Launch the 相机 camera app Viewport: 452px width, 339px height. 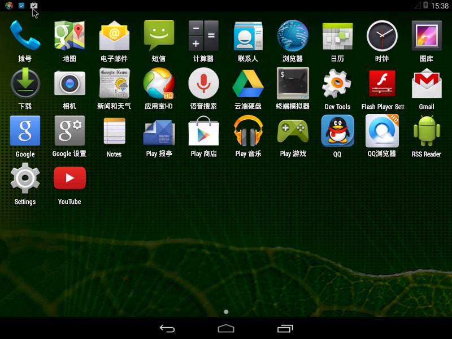coord(69,83)
